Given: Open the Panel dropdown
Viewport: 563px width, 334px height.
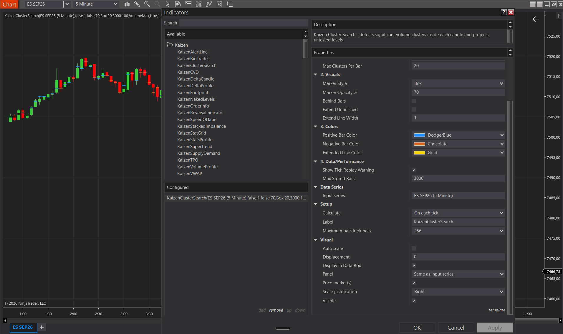Looking at the screenshot, I should pyautogui.click(x=458, y=274).
